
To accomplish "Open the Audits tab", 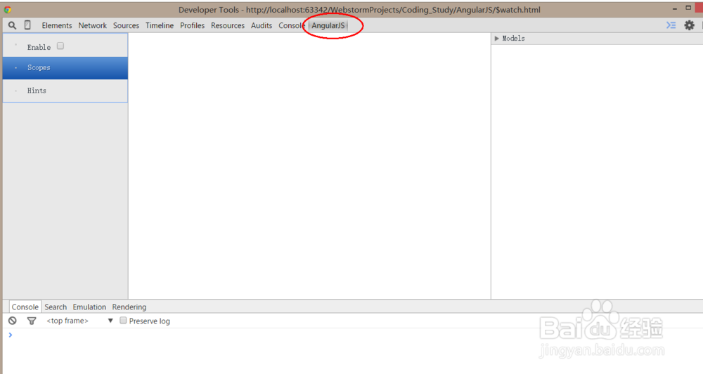I will tap(262, 25).
